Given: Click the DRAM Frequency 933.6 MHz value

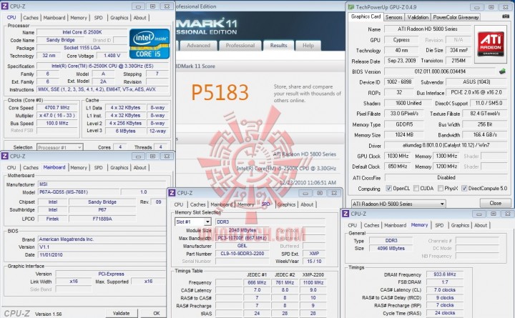Looking at the screenshot, I should (x=445, y=274).
